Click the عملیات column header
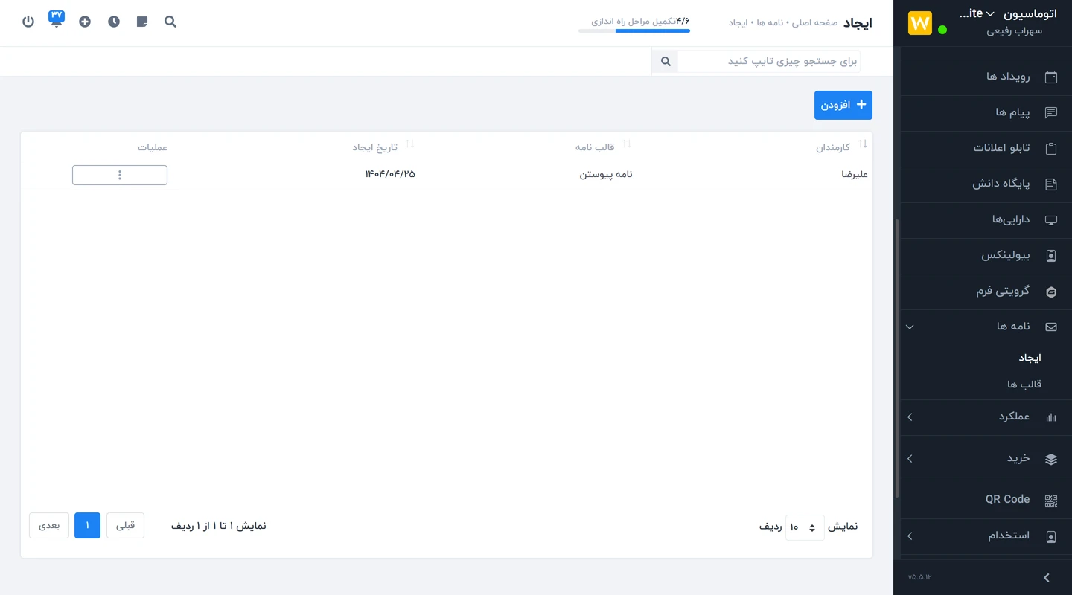The height and width of the screenshot is (595, 1072). 153,147
